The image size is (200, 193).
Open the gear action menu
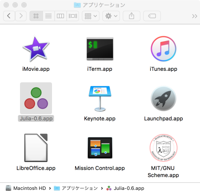point(111,16)
